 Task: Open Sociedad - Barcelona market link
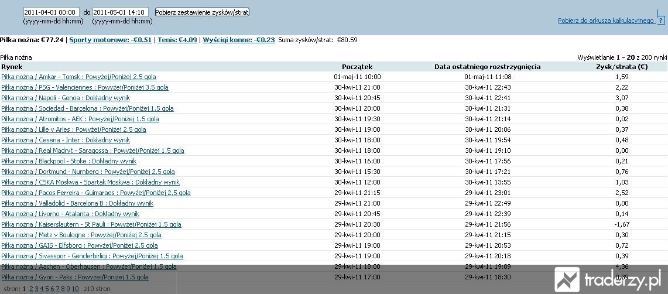point(87,109)
